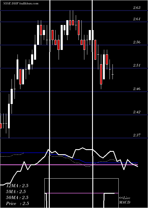
Task: Click the 12MA : 2.5 reading
Action: (17, 186)
